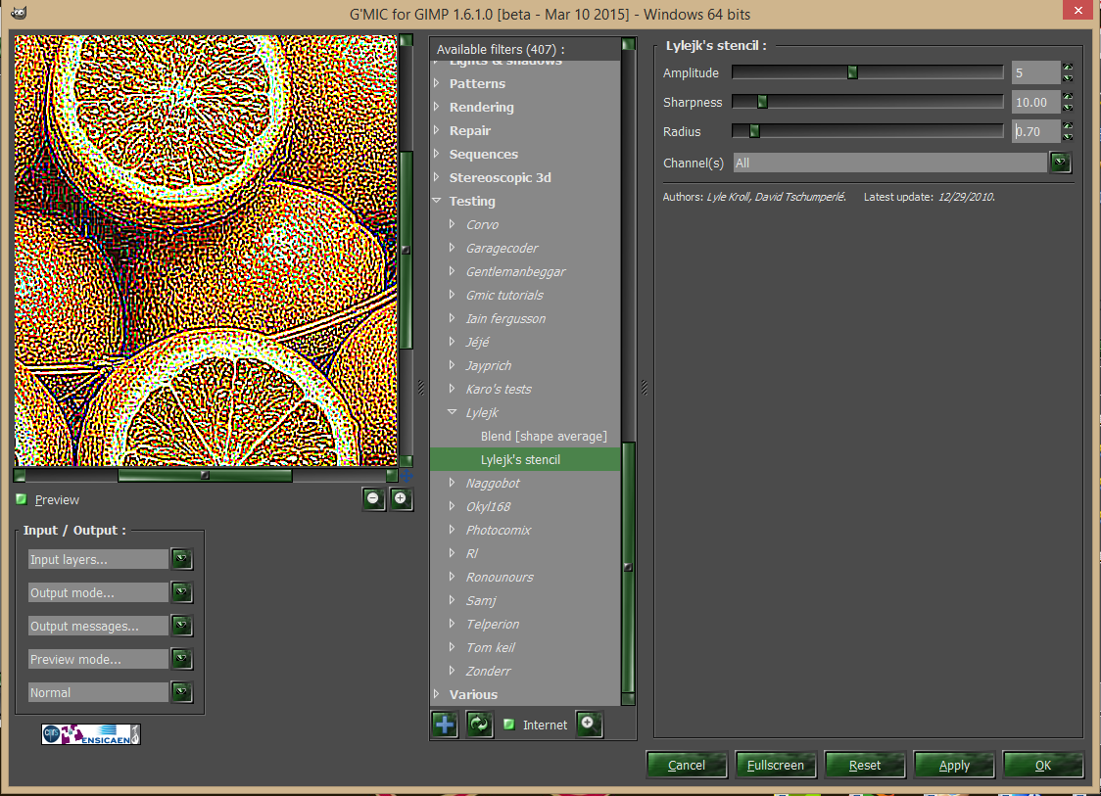Click the preview vertical scrollbar

pyautogui.click(x=406, y=251)
